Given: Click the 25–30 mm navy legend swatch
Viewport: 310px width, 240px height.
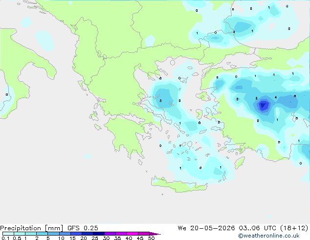Looking at the screenshot, I should [99, 234].
